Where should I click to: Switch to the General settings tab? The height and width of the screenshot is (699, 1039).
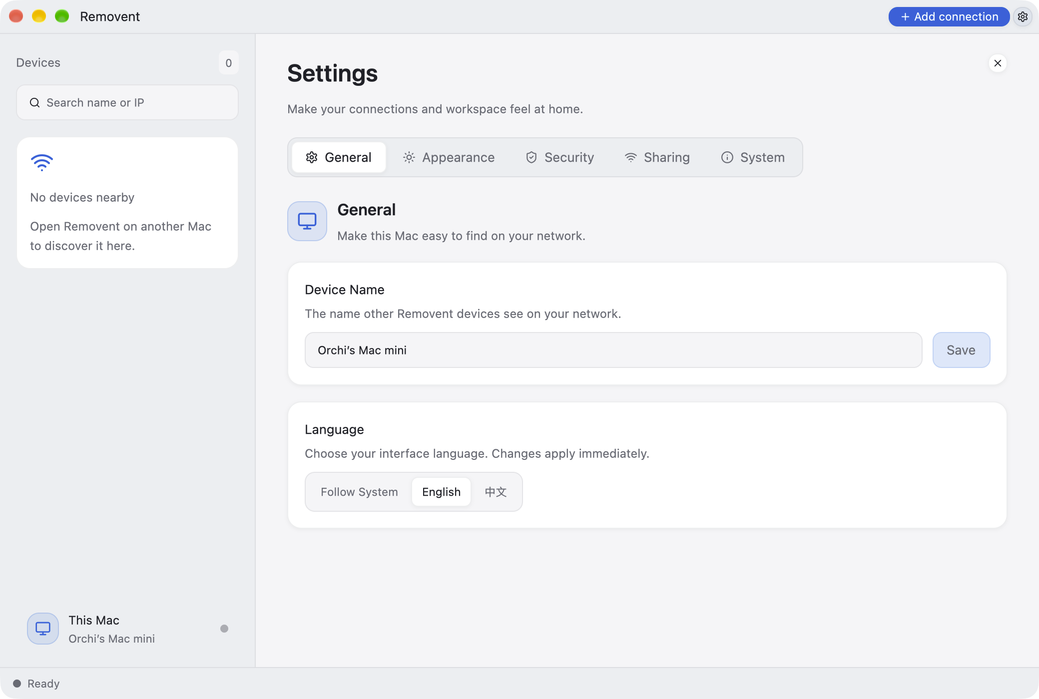(x=339, y=157)
